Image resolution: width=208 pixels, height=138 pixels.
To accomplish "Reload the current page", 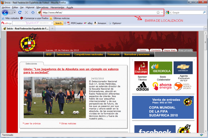I will pos(20,12).
